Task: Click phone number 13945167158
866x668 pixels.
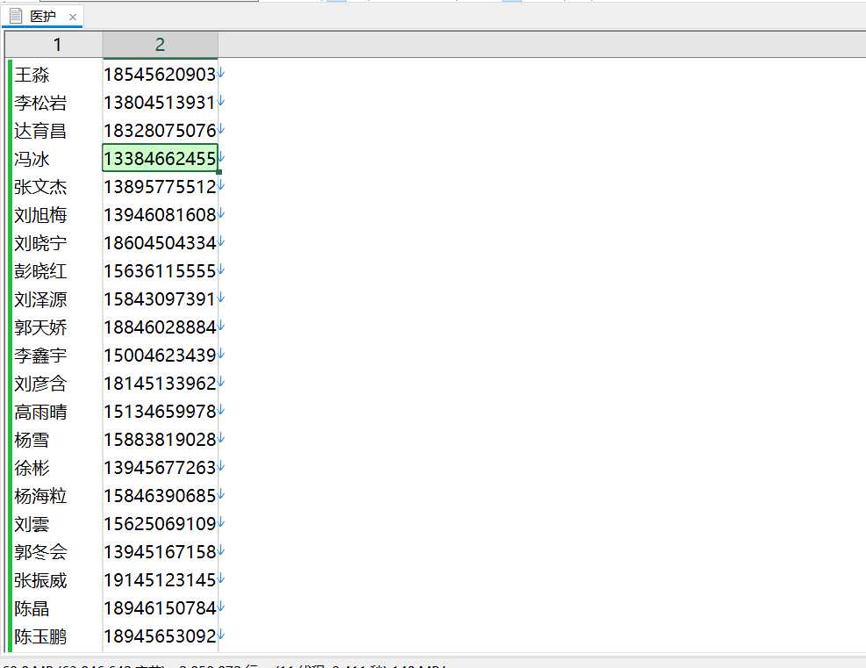Action: [160, 551]
